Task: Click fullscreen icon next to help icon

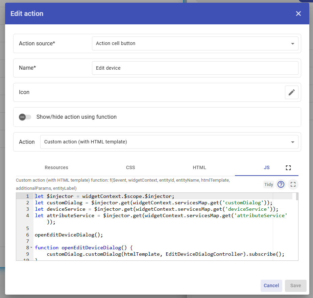Action: [x=293, y=184]
